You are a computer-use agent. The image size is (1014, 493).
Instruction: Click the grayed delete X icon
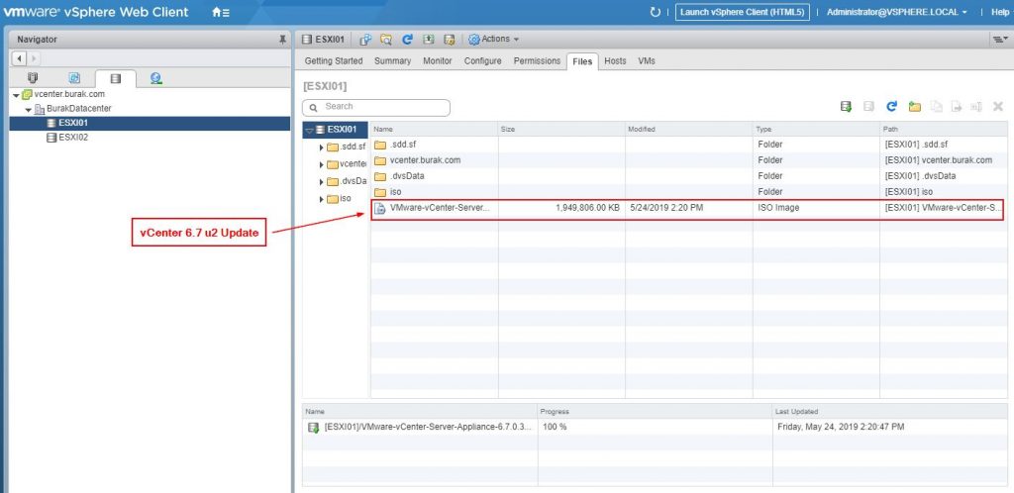click(998, 107)
